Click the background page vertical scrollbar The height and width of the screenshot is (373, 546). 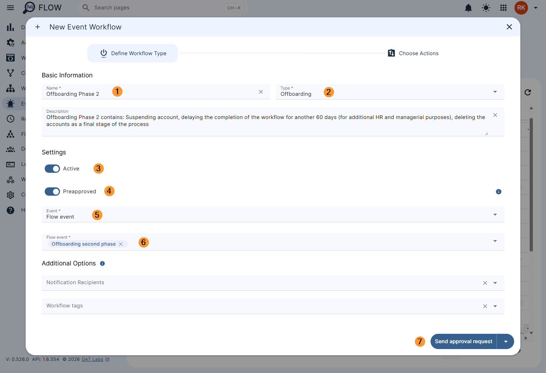coord(531,185)
